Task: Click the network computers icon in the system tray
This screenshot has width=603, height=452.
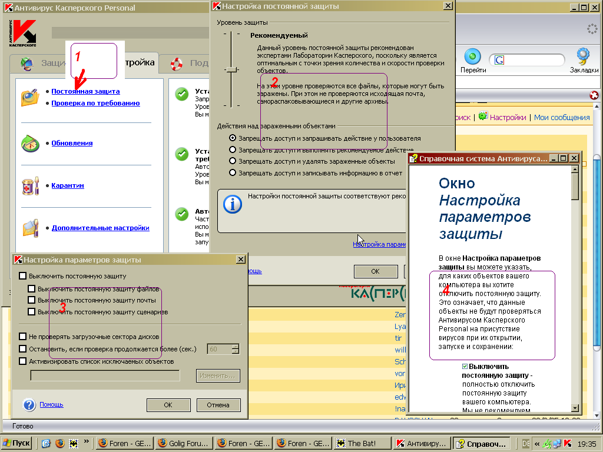Action: click(557, 444)
